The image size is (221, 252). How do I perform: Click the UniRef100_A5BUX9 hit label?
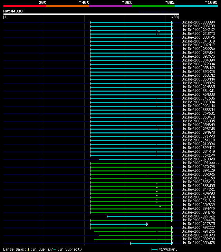coord(198,68)
